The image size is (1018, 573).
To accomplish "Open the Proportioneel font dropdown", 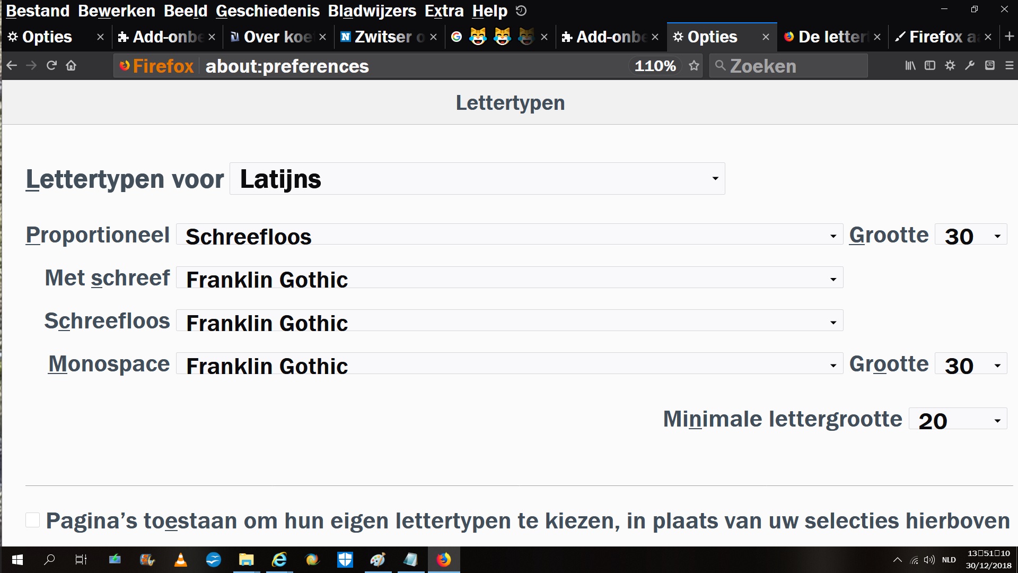I will [x=509, y=235].
